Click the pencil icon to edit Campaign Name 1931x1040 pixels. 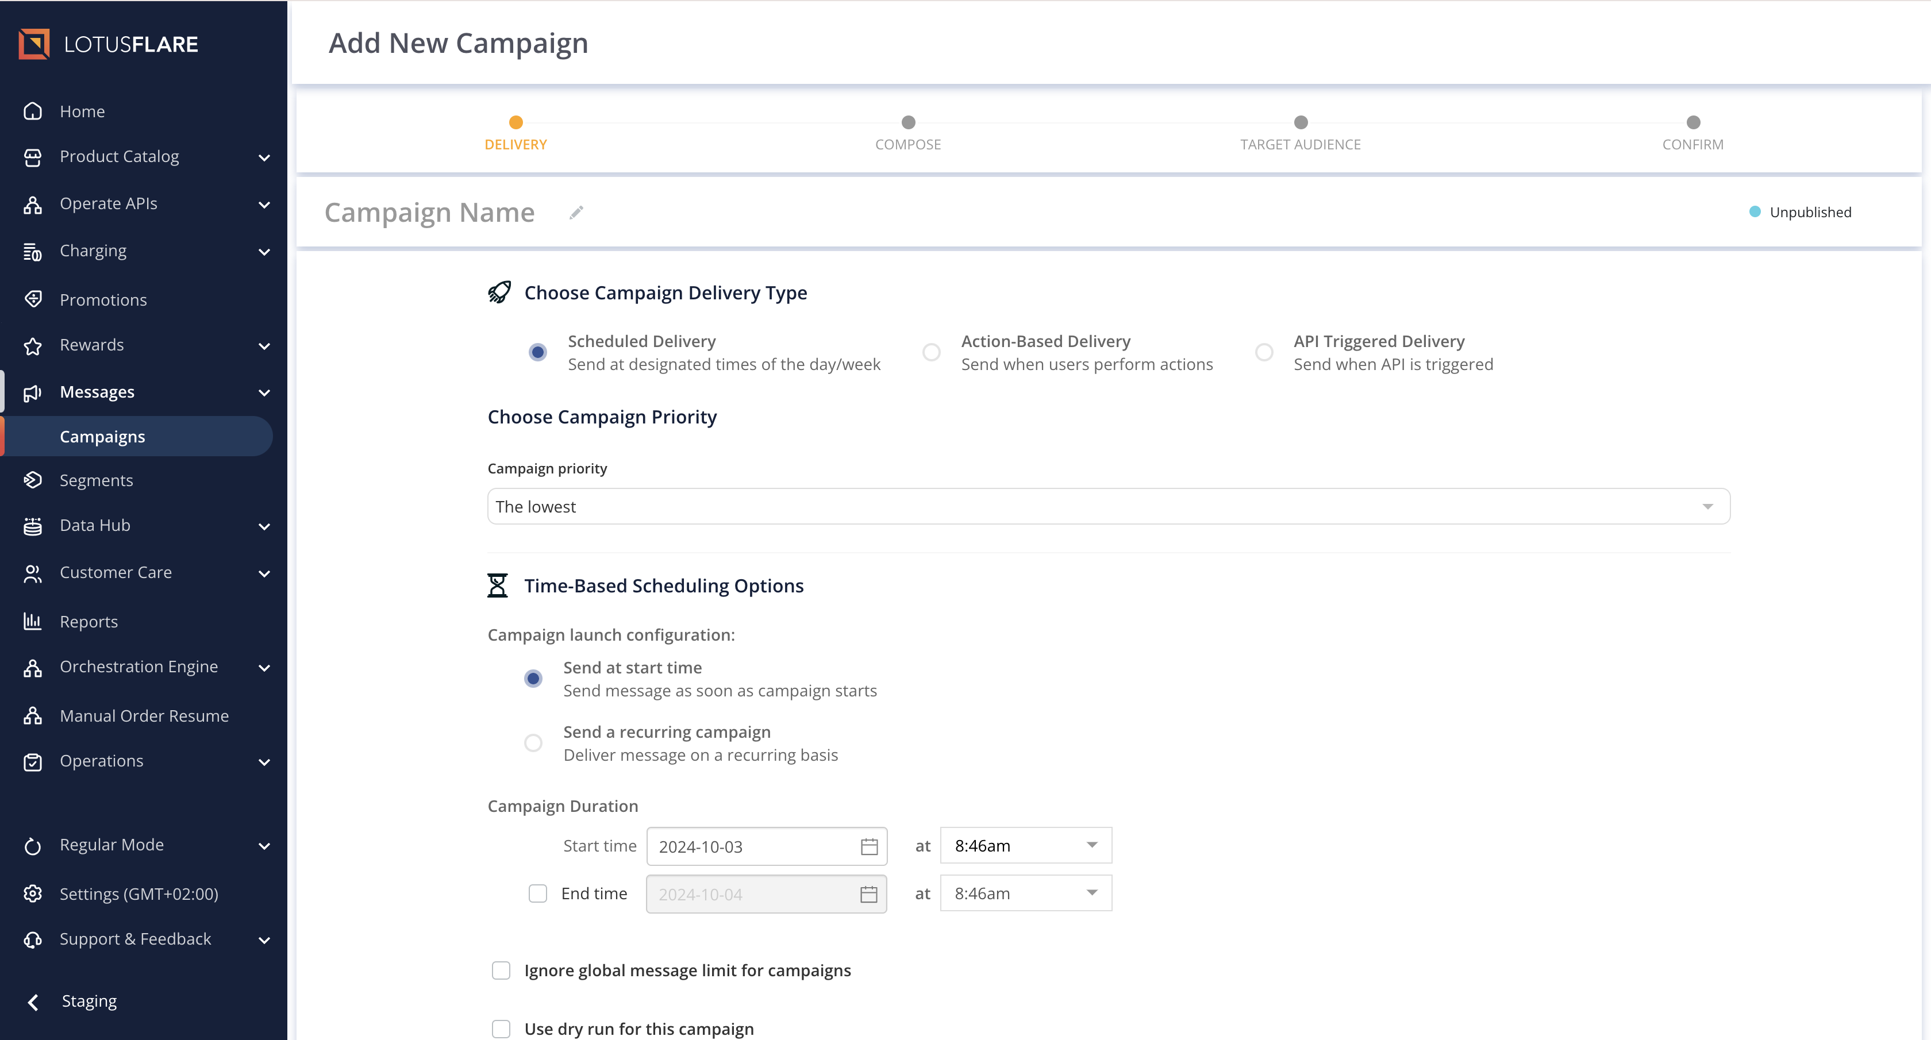tap(576, 212)
